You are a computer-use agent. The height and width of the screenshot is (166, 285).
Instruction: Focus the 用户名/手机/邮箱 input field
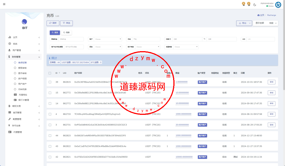click(x=74, y=47)
